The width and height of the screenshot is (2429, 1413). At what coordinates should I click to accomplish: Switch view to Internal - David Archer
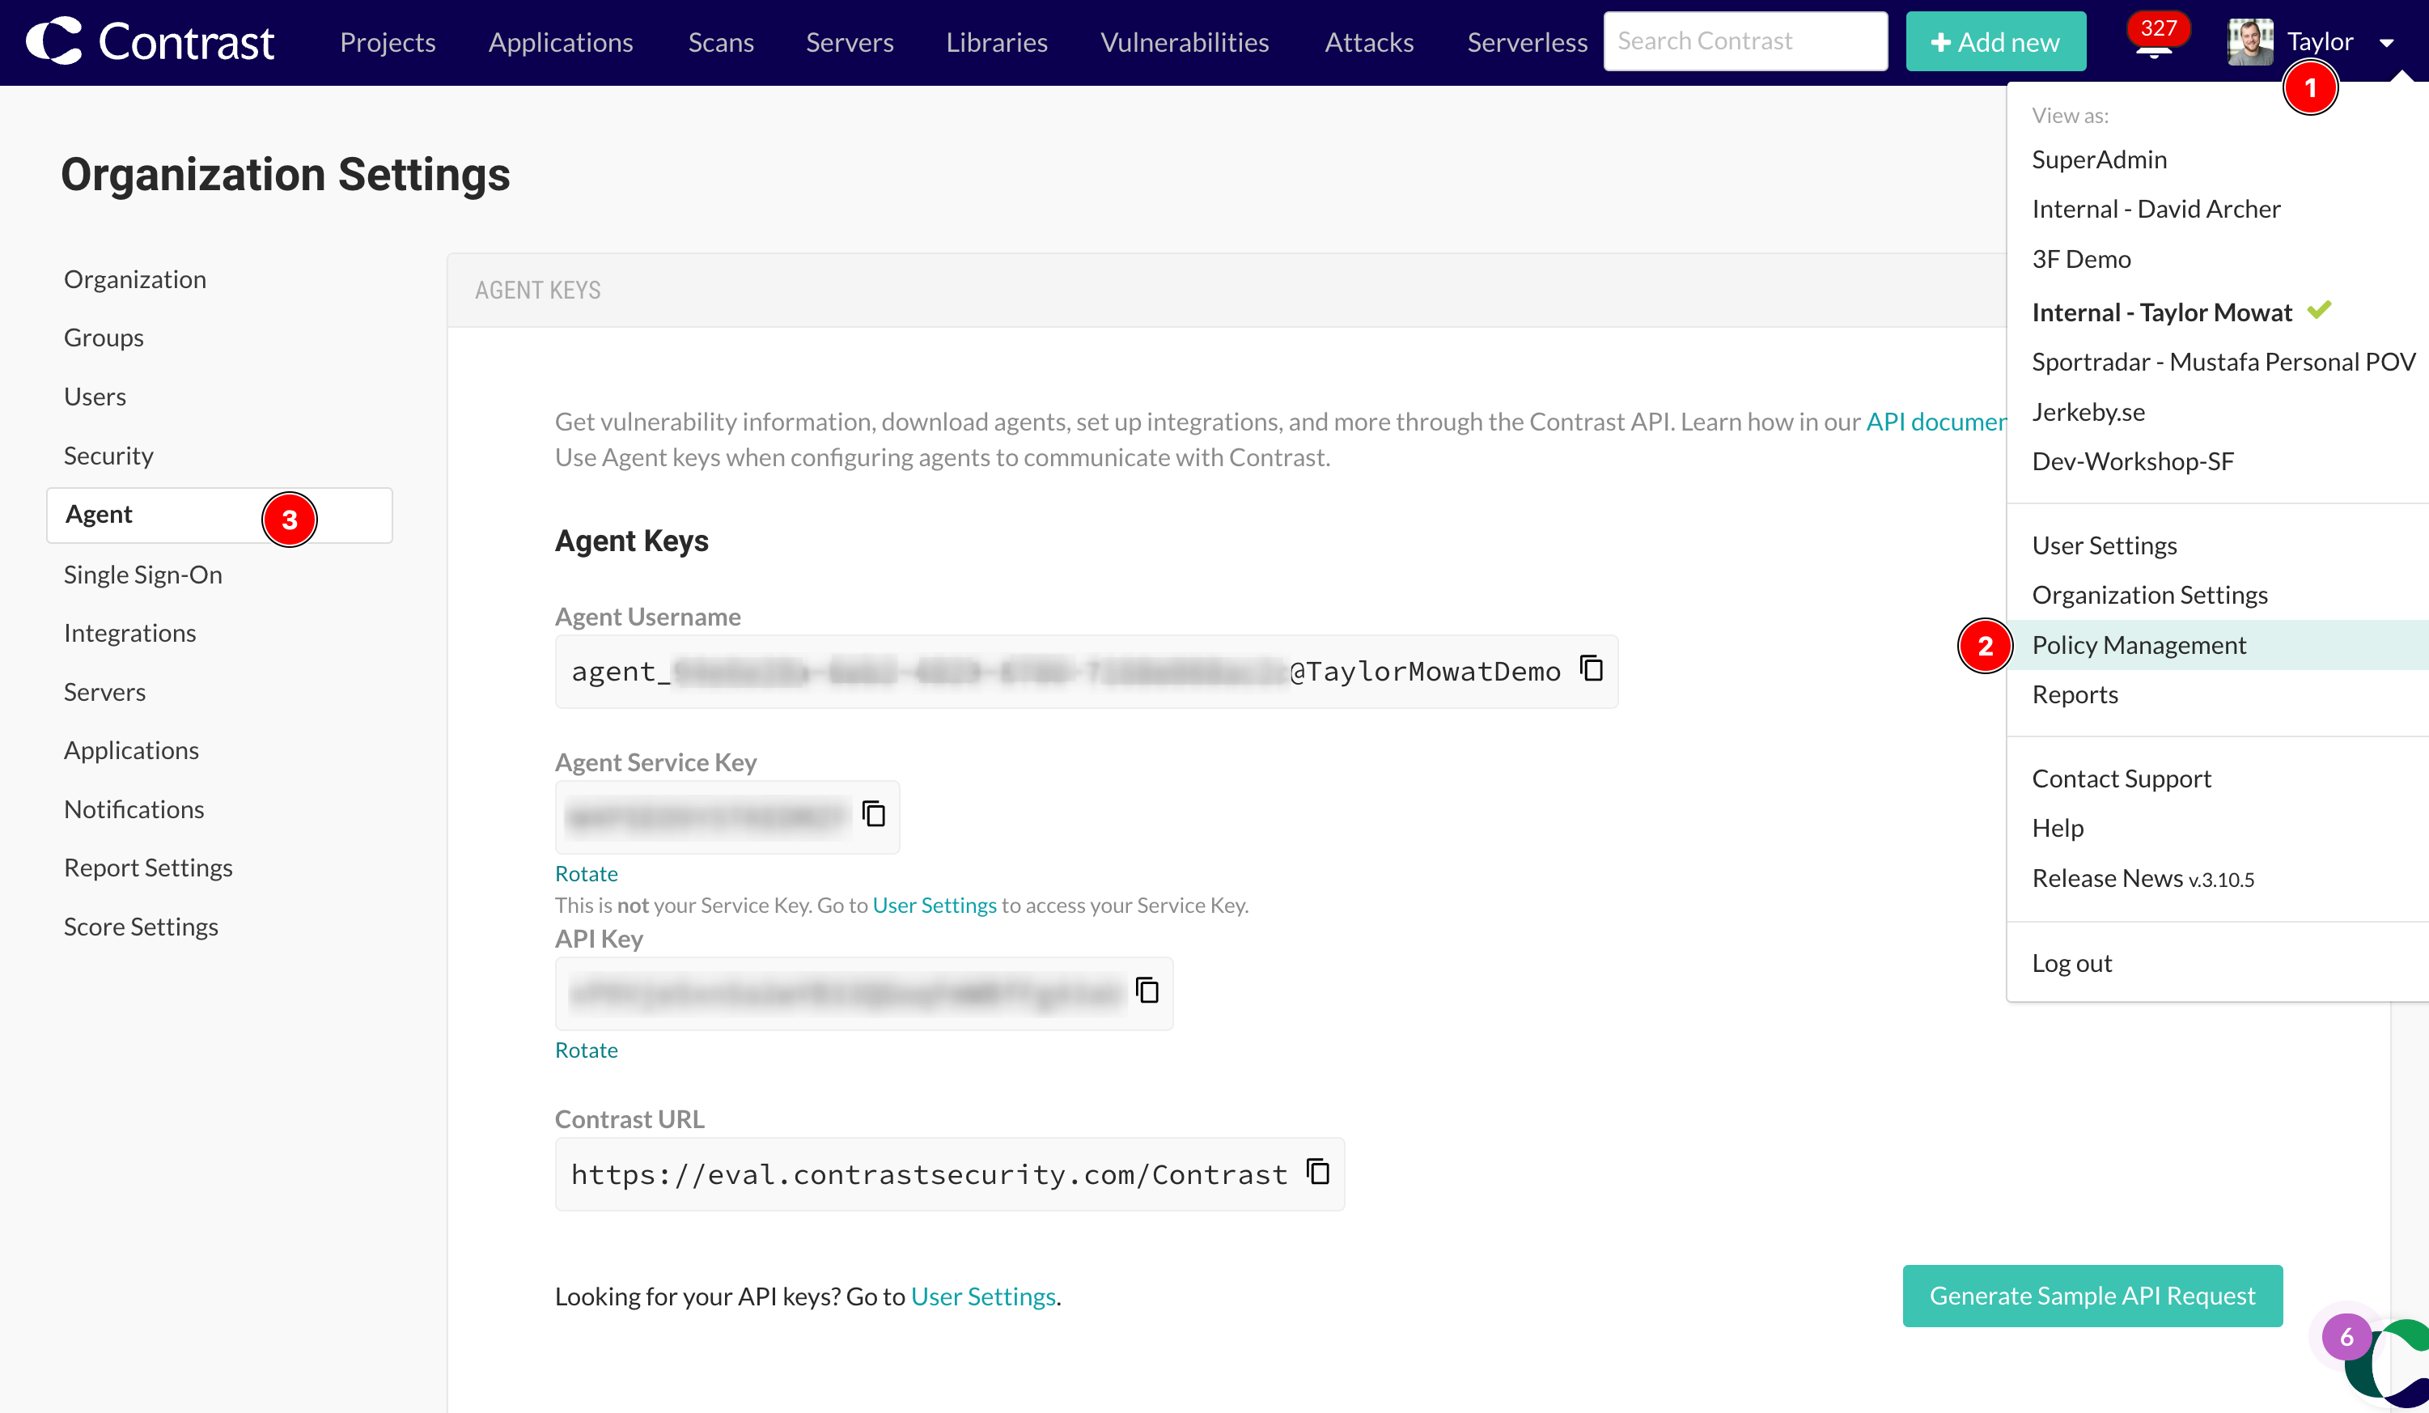pos(2156,209)
